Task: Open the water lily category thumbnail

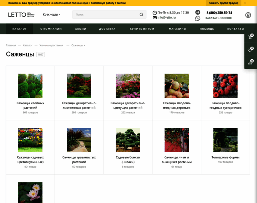Action: coord(30,193)
